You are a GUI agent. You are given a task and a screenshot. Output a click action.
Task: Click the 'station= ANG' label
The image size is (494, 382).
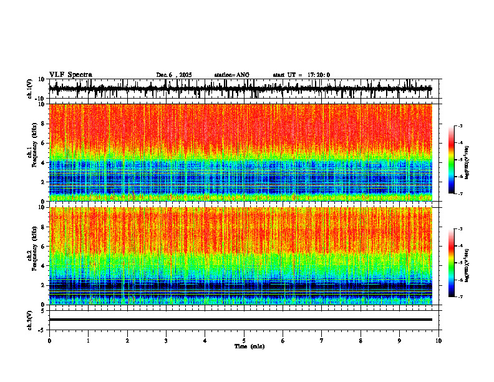tap(231, 75)
